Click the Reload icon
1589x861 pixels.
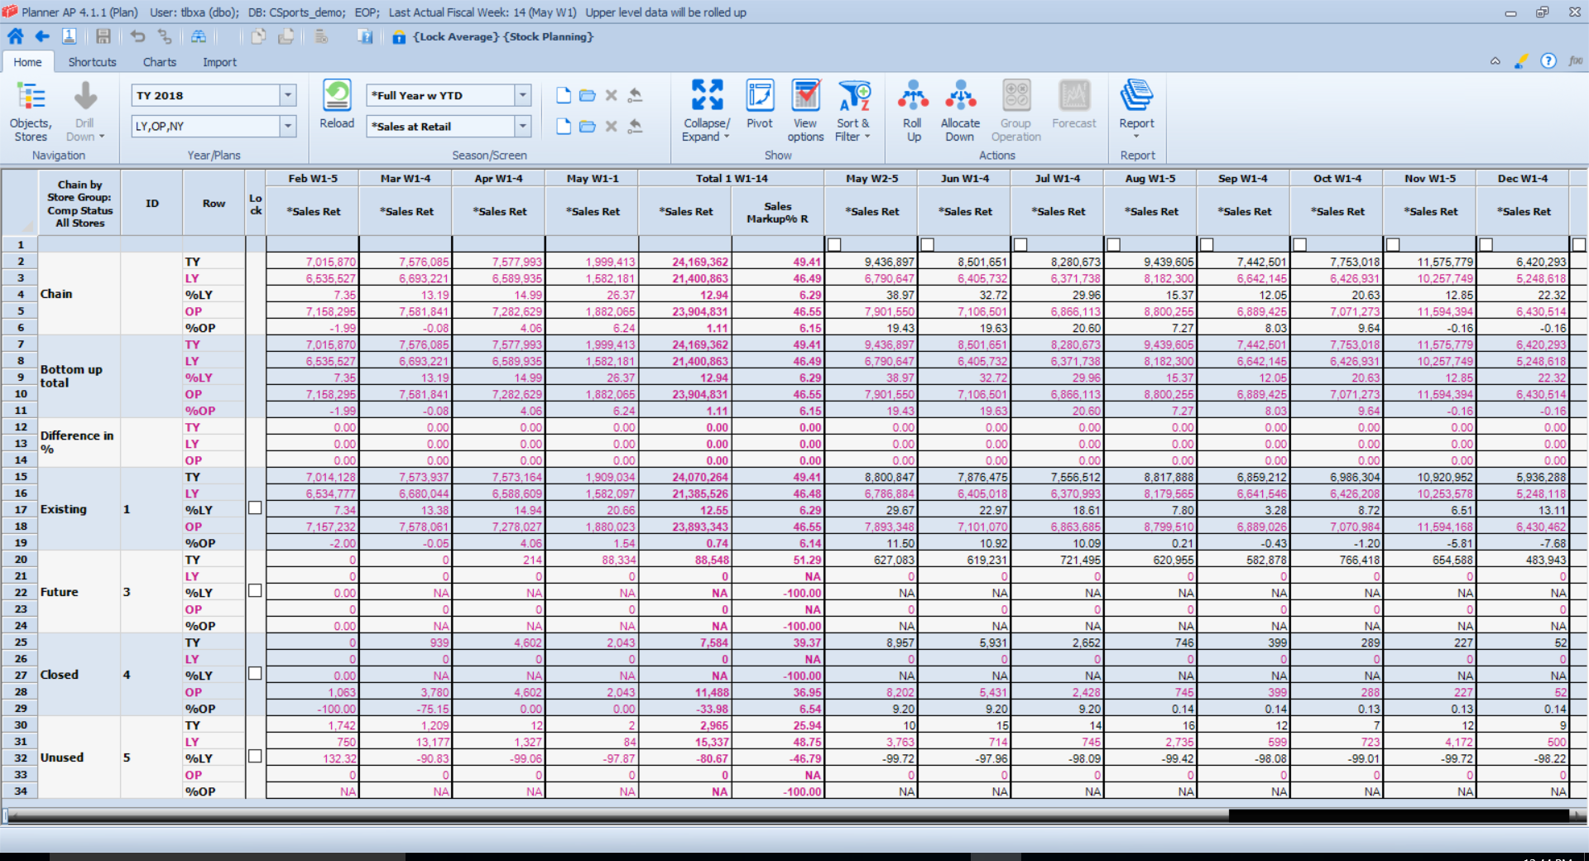click(x=337, y=97)
